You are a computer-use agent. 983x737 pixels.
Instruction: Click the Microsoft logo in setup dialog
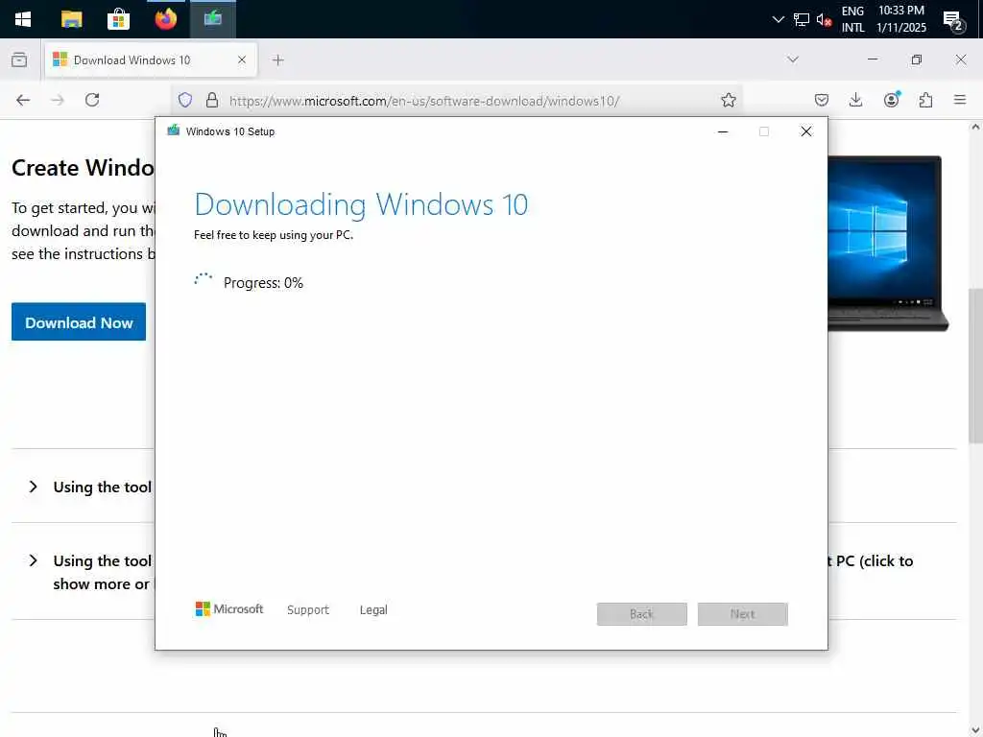tap(228, 609)
